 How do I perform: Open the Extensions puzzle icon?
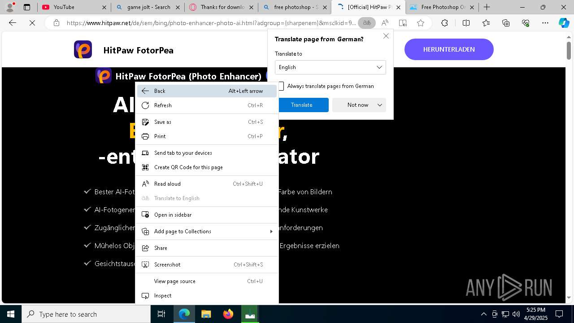pyautogui.click(x=444, y=23)
